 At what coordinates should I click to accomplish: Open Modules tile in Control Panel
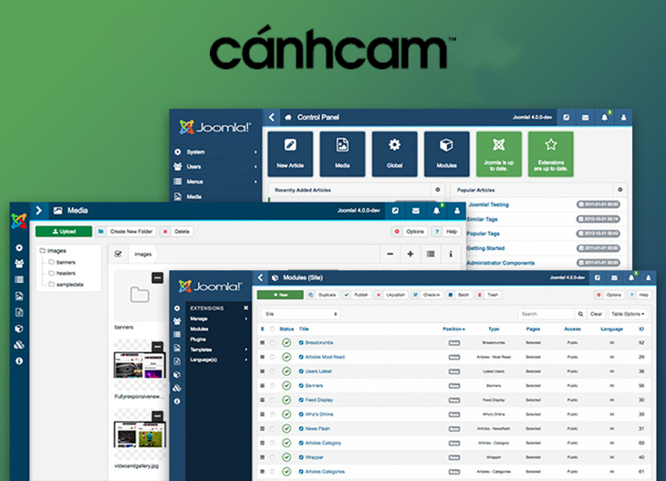tap(446, 154)
